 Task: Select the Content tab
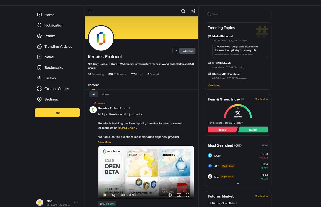pyautogui.click(x=93, y=85)
